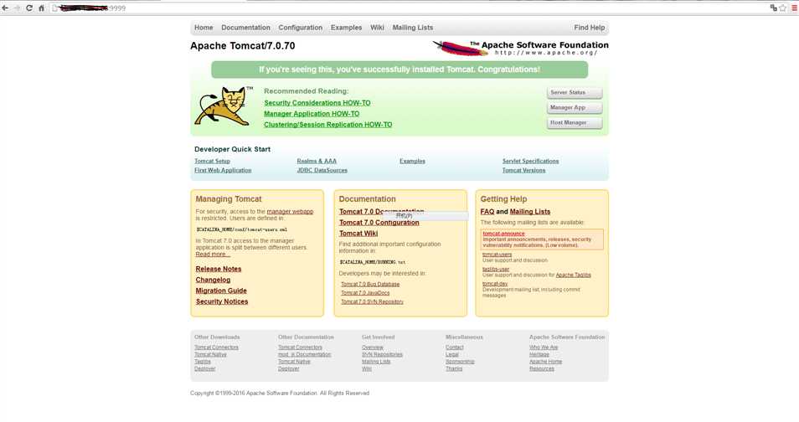The image size is (799, 422).
Task: Open the Tomcat 7.0 SVN Repository link
Action: [372, 301]
